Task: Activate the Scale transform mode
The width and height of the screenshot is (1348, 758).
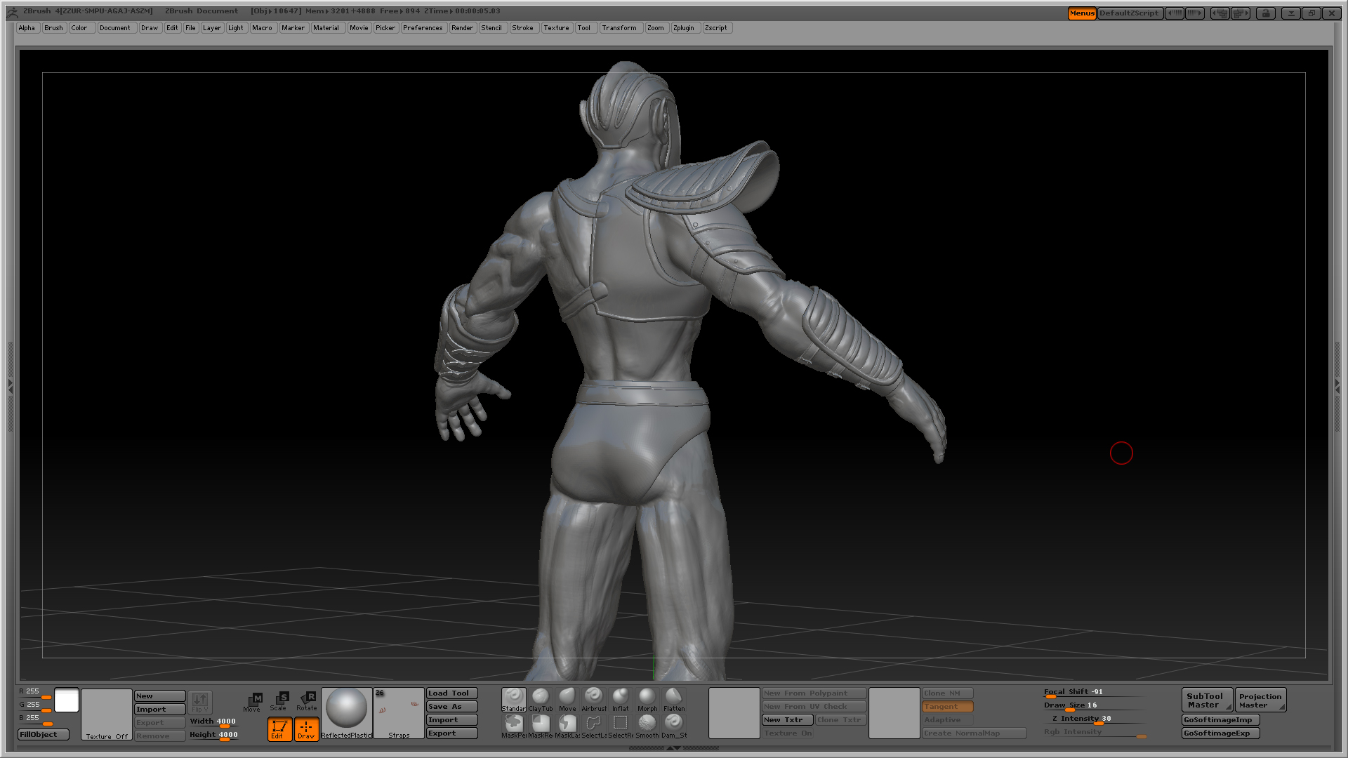Action: 279,702
